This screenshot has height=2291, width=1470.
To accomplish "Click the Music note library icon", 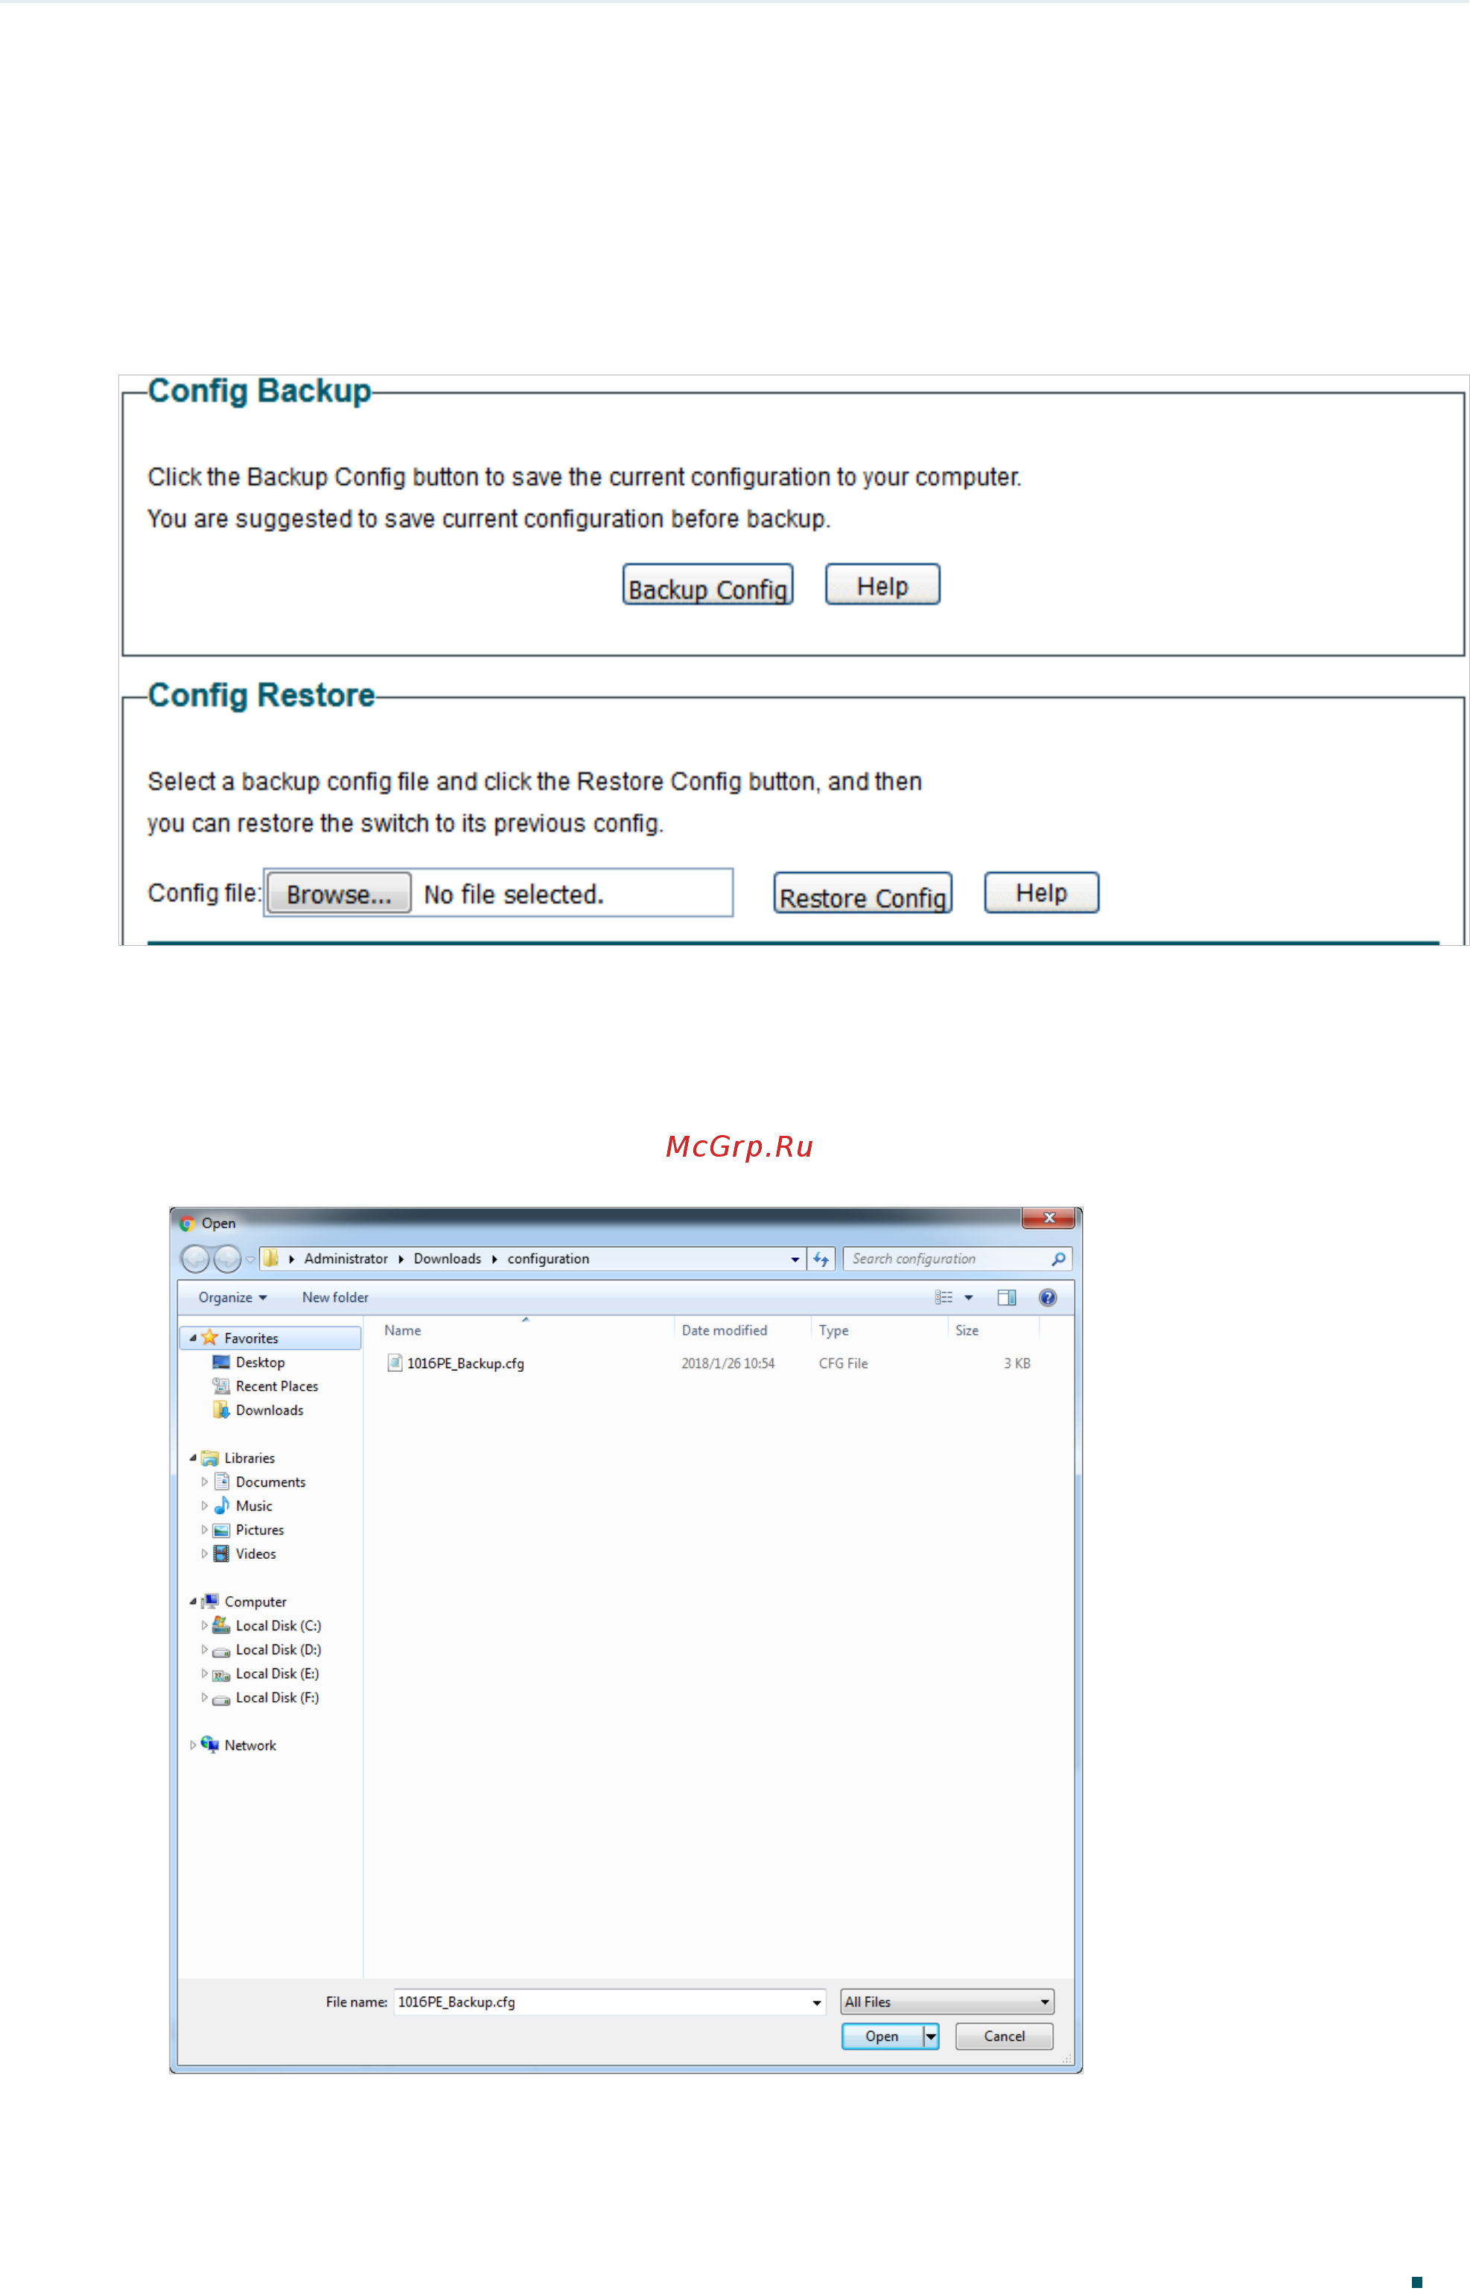I will (x=221, y=1504).
